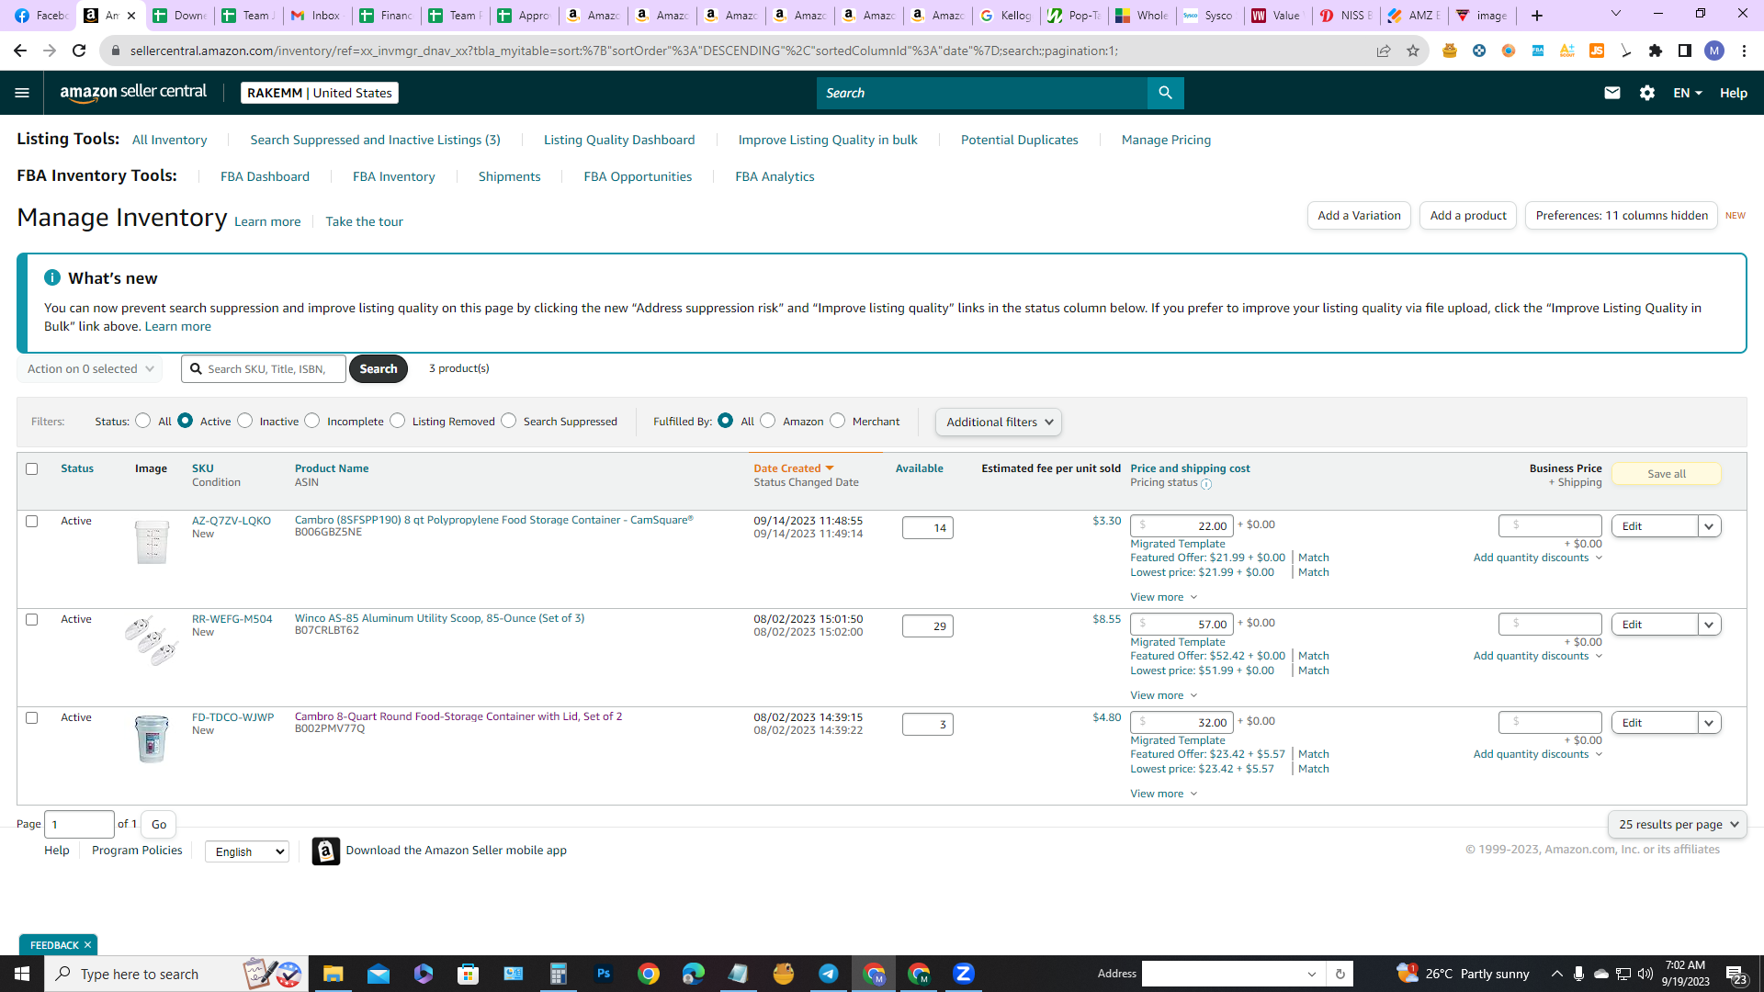Screen dimensions: 1764x992
Task: Click the Add a Variation button
Action: [x=1359, y=215]
